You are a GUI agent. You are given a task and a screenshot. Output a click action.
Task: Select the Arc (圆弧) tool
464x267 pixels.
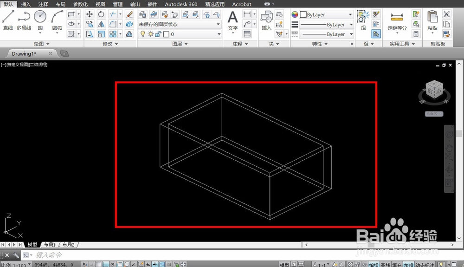click(x=57, y=21)
